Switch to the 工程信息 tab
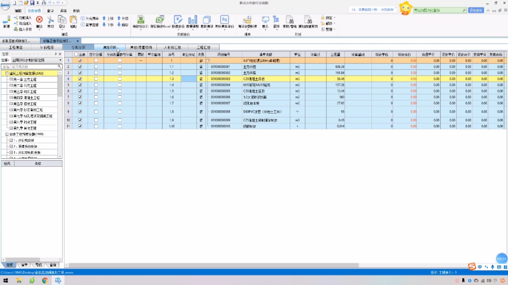 (16, 47)
